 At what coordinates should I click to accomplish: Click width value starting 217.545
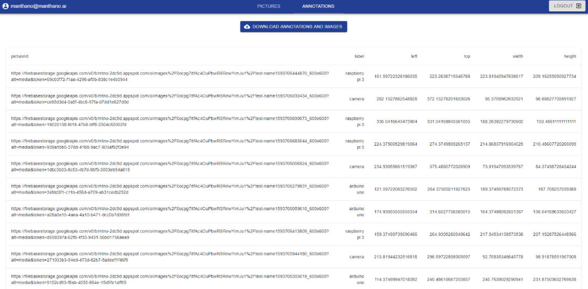(x=502, y=234)
